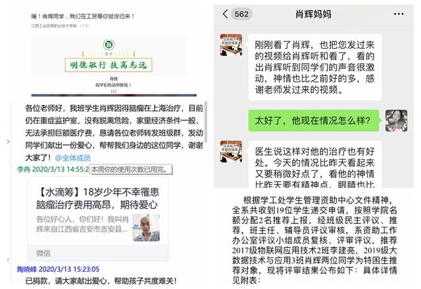Select sender name 陶晓峰 in group chat
421x289 pixels.
27,269
